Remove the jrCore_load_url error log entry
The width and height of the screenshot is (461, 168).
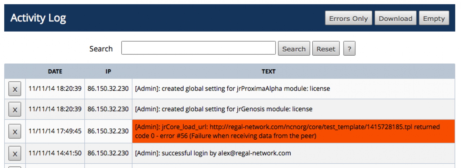tap(15, 132)
